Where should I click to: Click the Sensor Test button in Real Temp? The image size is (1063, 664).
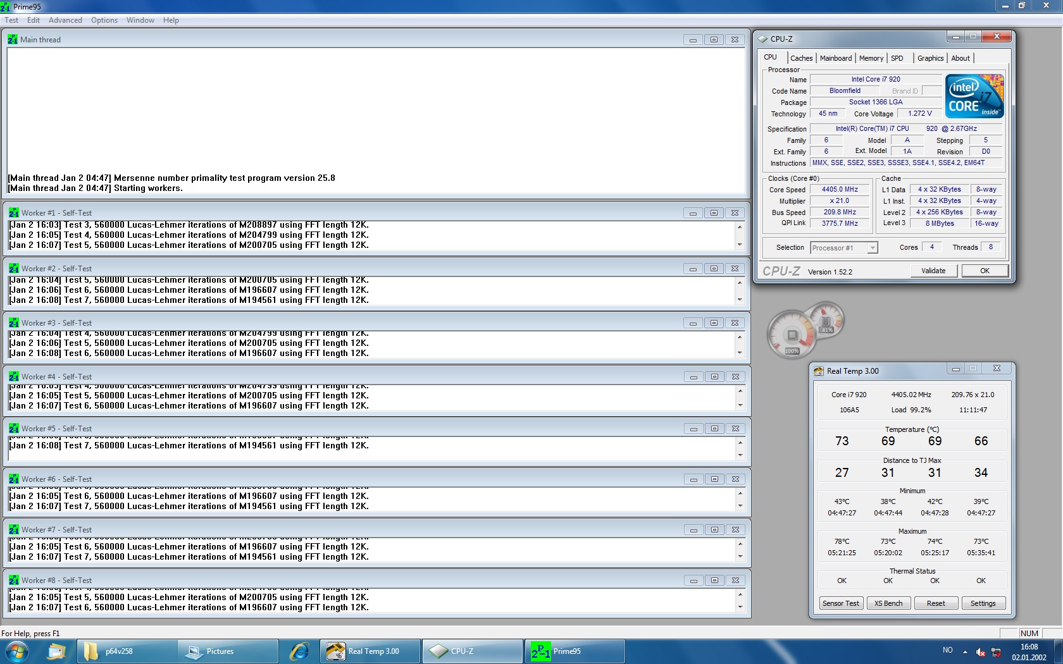(x=840, y=603)
